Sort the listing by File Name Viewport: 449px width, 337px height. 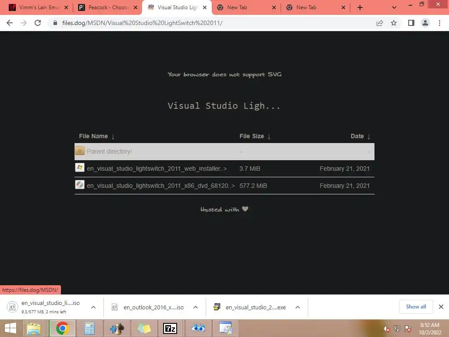click(96, 136)
